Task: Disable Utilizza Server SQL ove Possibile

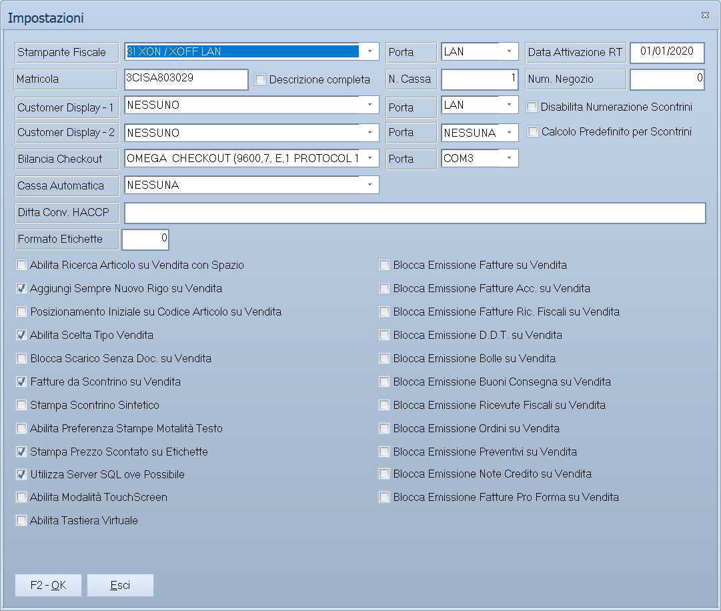Action: [21, 474]
